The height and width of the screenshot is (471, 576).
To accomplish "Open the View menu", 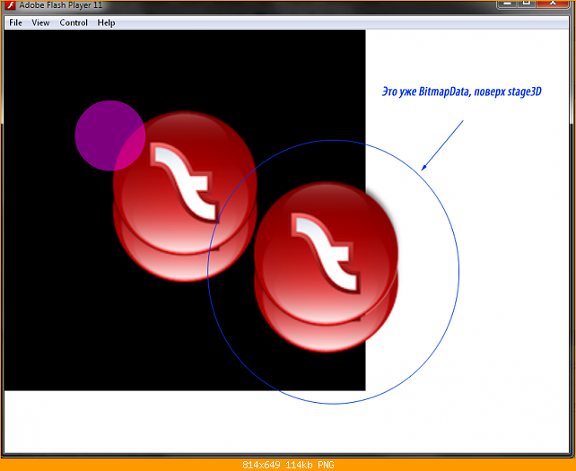I will tap(40, 22).
